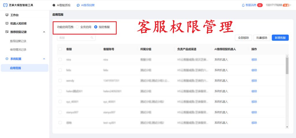Focus the 客服 search input field
This screenshot has height=138, width=296.
(x=76, y=38)
